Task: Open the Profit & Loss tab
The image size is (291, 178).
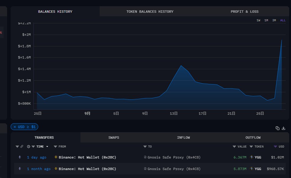Action: [245, 12]
